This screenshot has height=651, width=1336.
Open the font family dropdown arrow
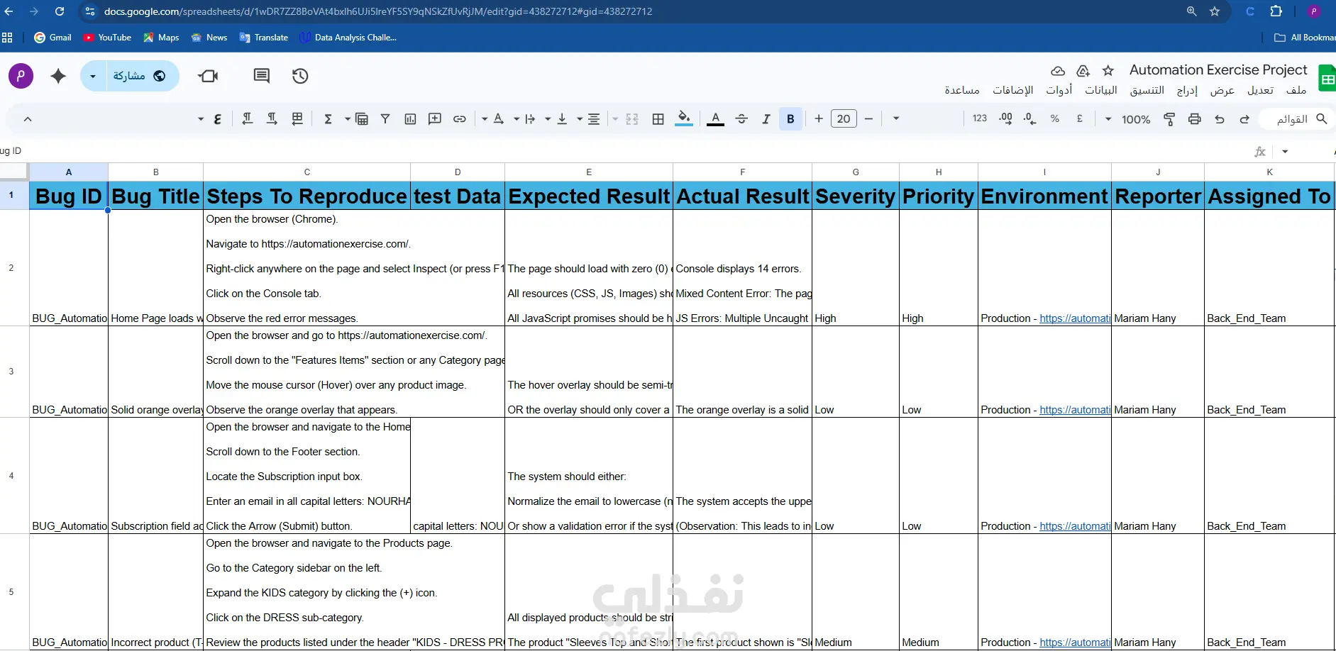coord(896,119)
